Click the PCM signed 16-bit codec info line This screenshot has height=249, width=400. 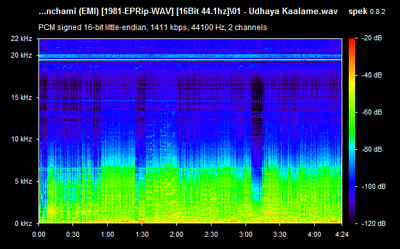coord(153,28)
